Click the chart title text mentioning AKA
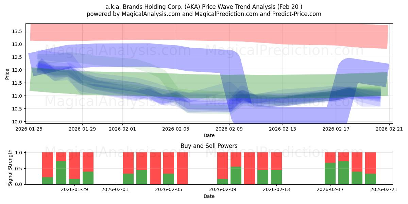The width and height of the screenshot is (408, 204). click(x=204, y=6)
